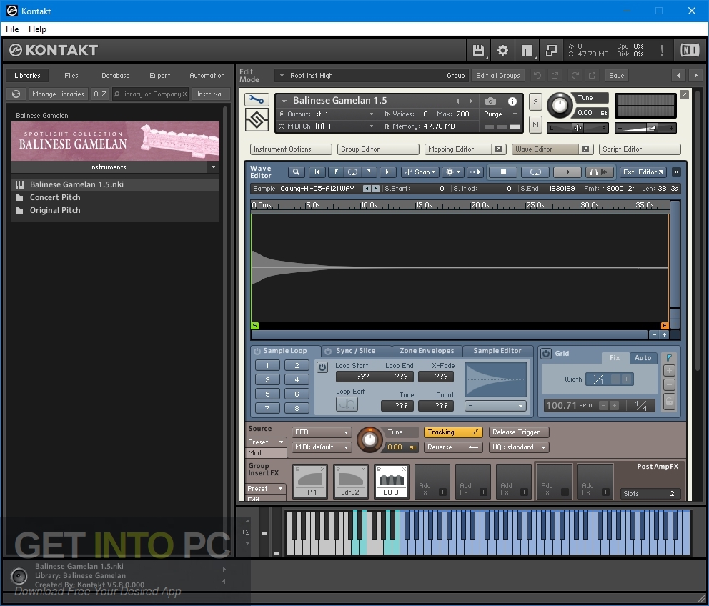
Task: Click the panic exclamation mark icon
Action: point(662,50)
